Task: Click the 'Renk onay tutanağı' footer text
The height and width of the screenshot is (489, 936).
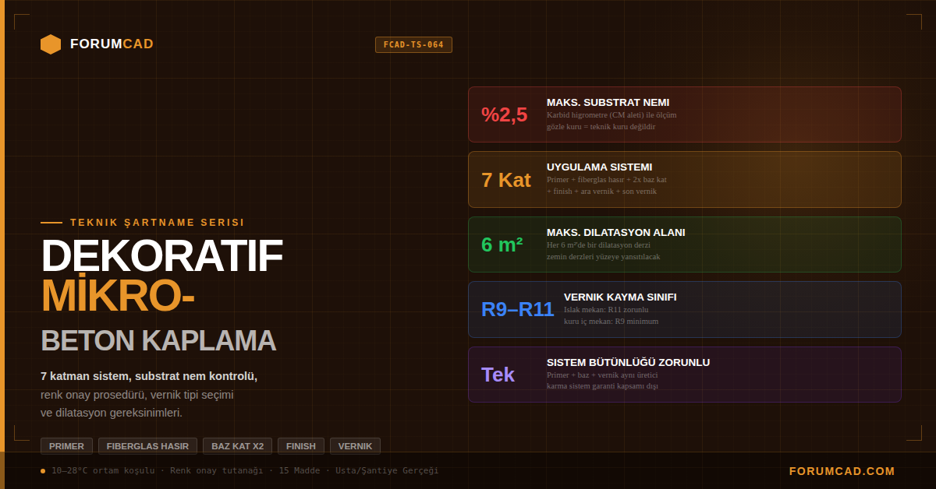Action: coord(217,470)
